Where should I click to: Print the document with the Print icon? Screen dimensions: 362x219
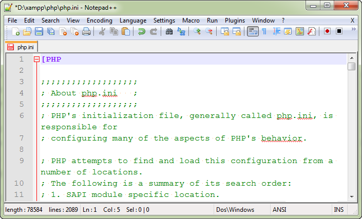[x=86, y=31]
